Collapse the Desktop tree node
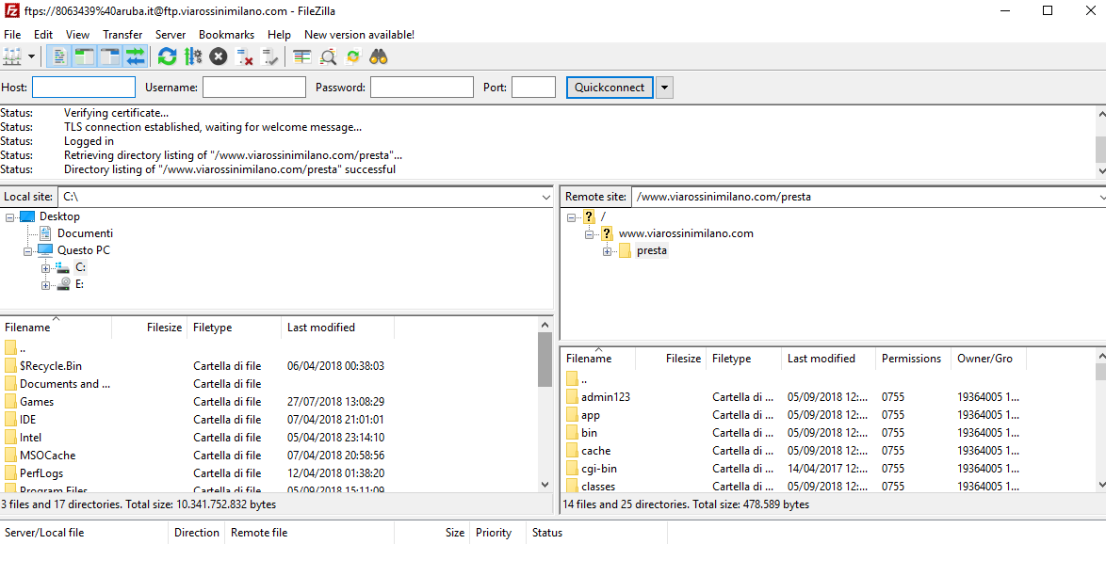The width and height of the screenshot is (1106, 576). coord(9,217)
